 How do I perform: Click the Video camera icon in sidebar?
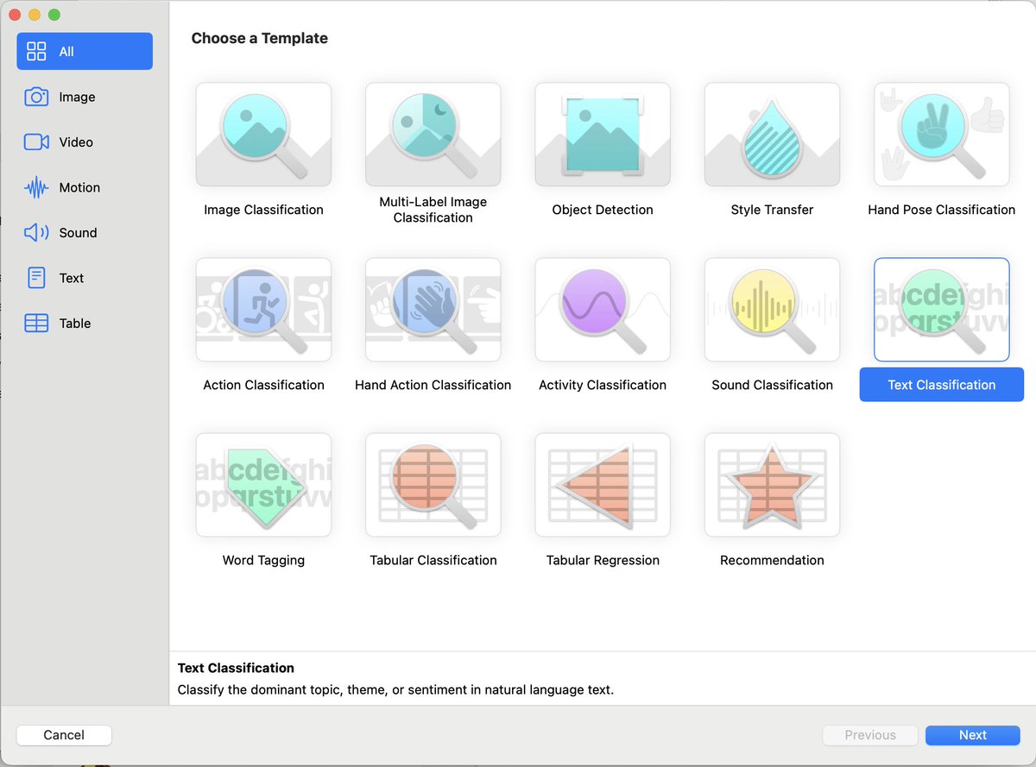tap(36, 142)
